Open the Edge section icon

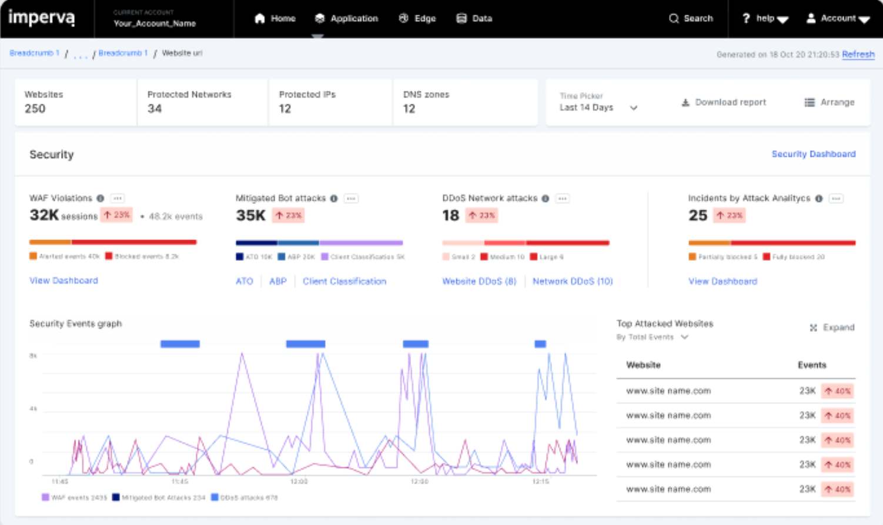(x=402, y=18)
